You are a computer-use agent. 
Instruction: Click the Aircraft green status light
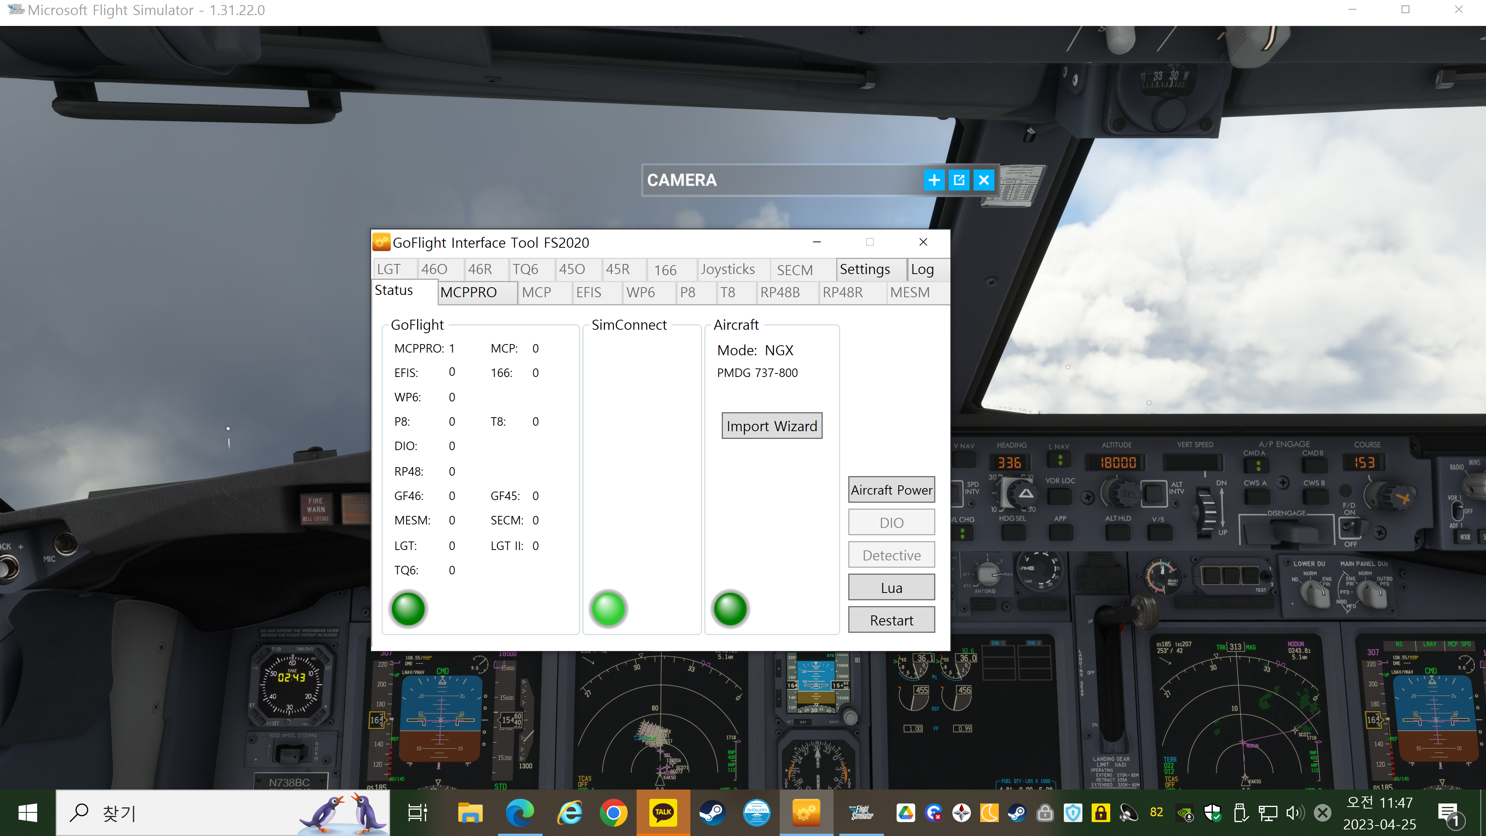(x=730, y=609)
